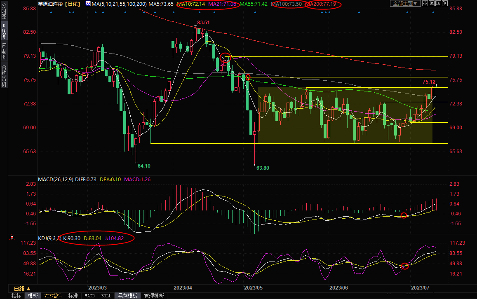477x299 pixels.
Task: Open the 指标 tab at bottom
Action: pyautogui.click(x=16, y=296)
